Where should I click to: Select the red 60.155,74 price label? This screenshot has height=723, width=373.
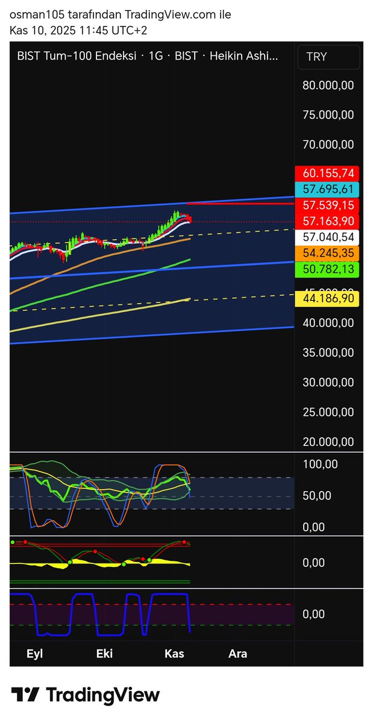327,174
